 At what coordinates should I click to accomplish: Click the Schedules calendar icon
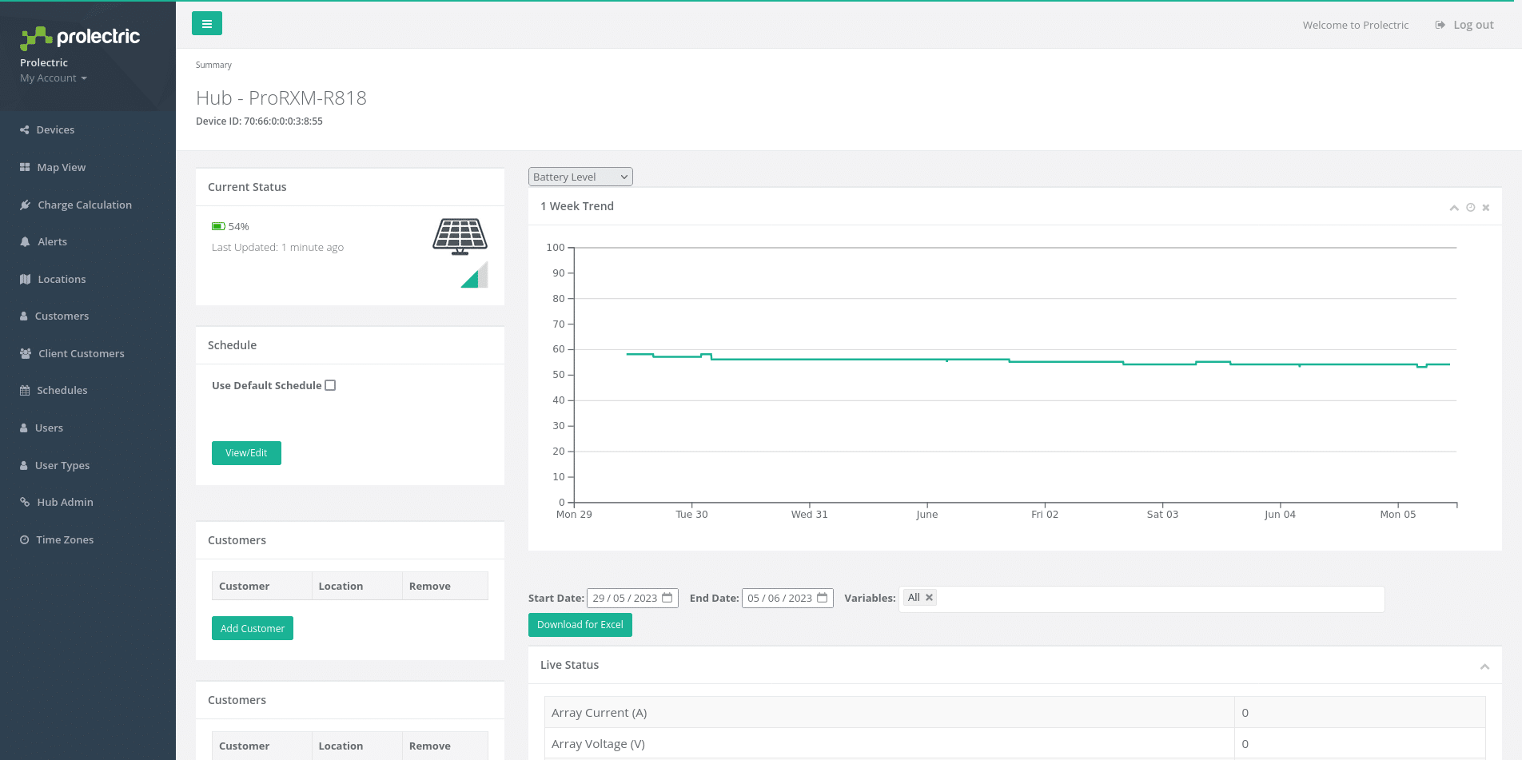point(25,390)
